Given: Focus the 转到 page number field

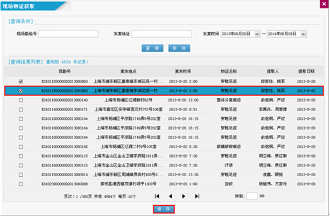Looking at the screenshot, I should pyautogui.click(x=252, y=196).
